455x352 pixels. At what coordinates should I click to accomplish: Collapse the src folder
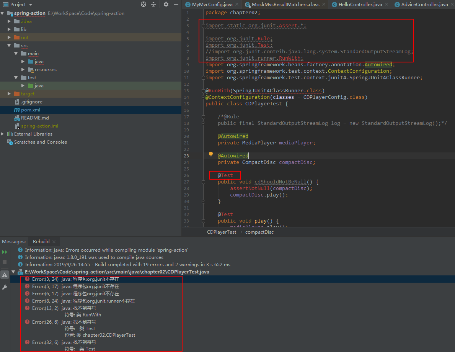click(10, 46)
